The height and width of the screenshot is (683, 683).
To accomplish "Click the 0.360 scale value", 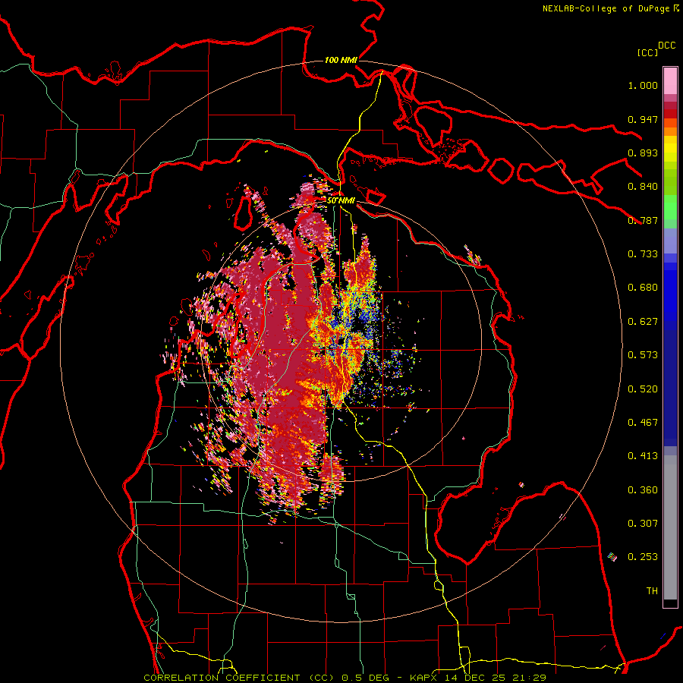I will tap(643, 490).
